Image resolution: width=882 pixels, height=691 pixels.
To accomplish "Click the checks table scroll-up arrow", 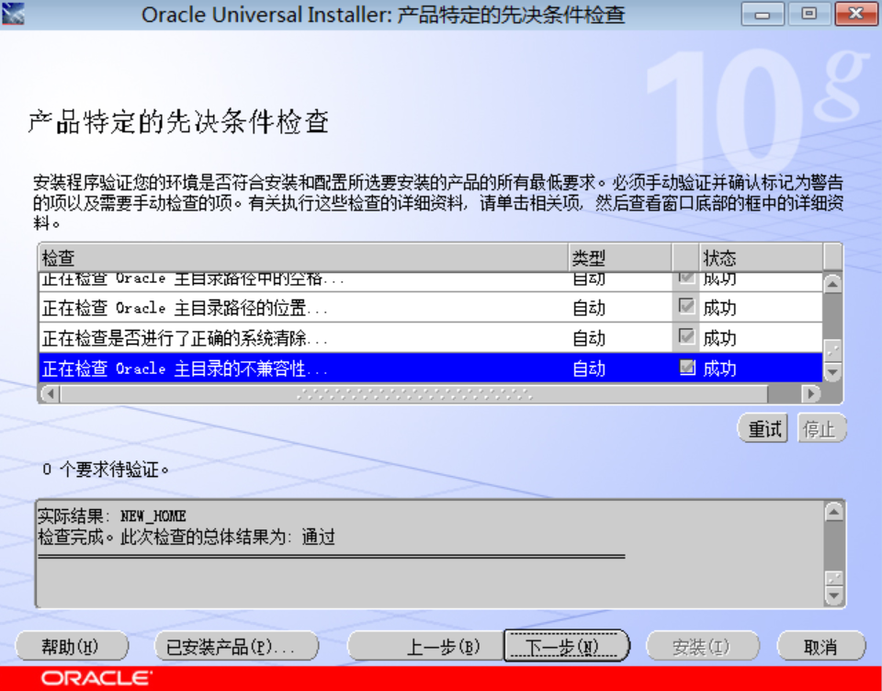I will 832,284.
